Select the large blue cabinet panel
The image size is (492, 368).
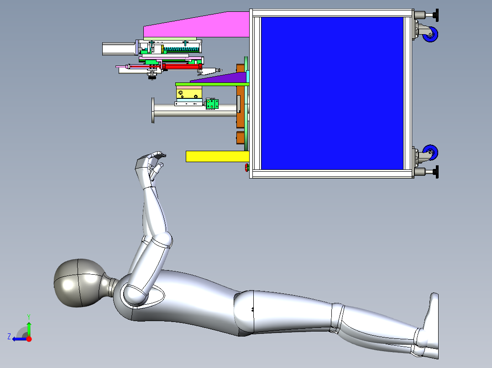332,93
